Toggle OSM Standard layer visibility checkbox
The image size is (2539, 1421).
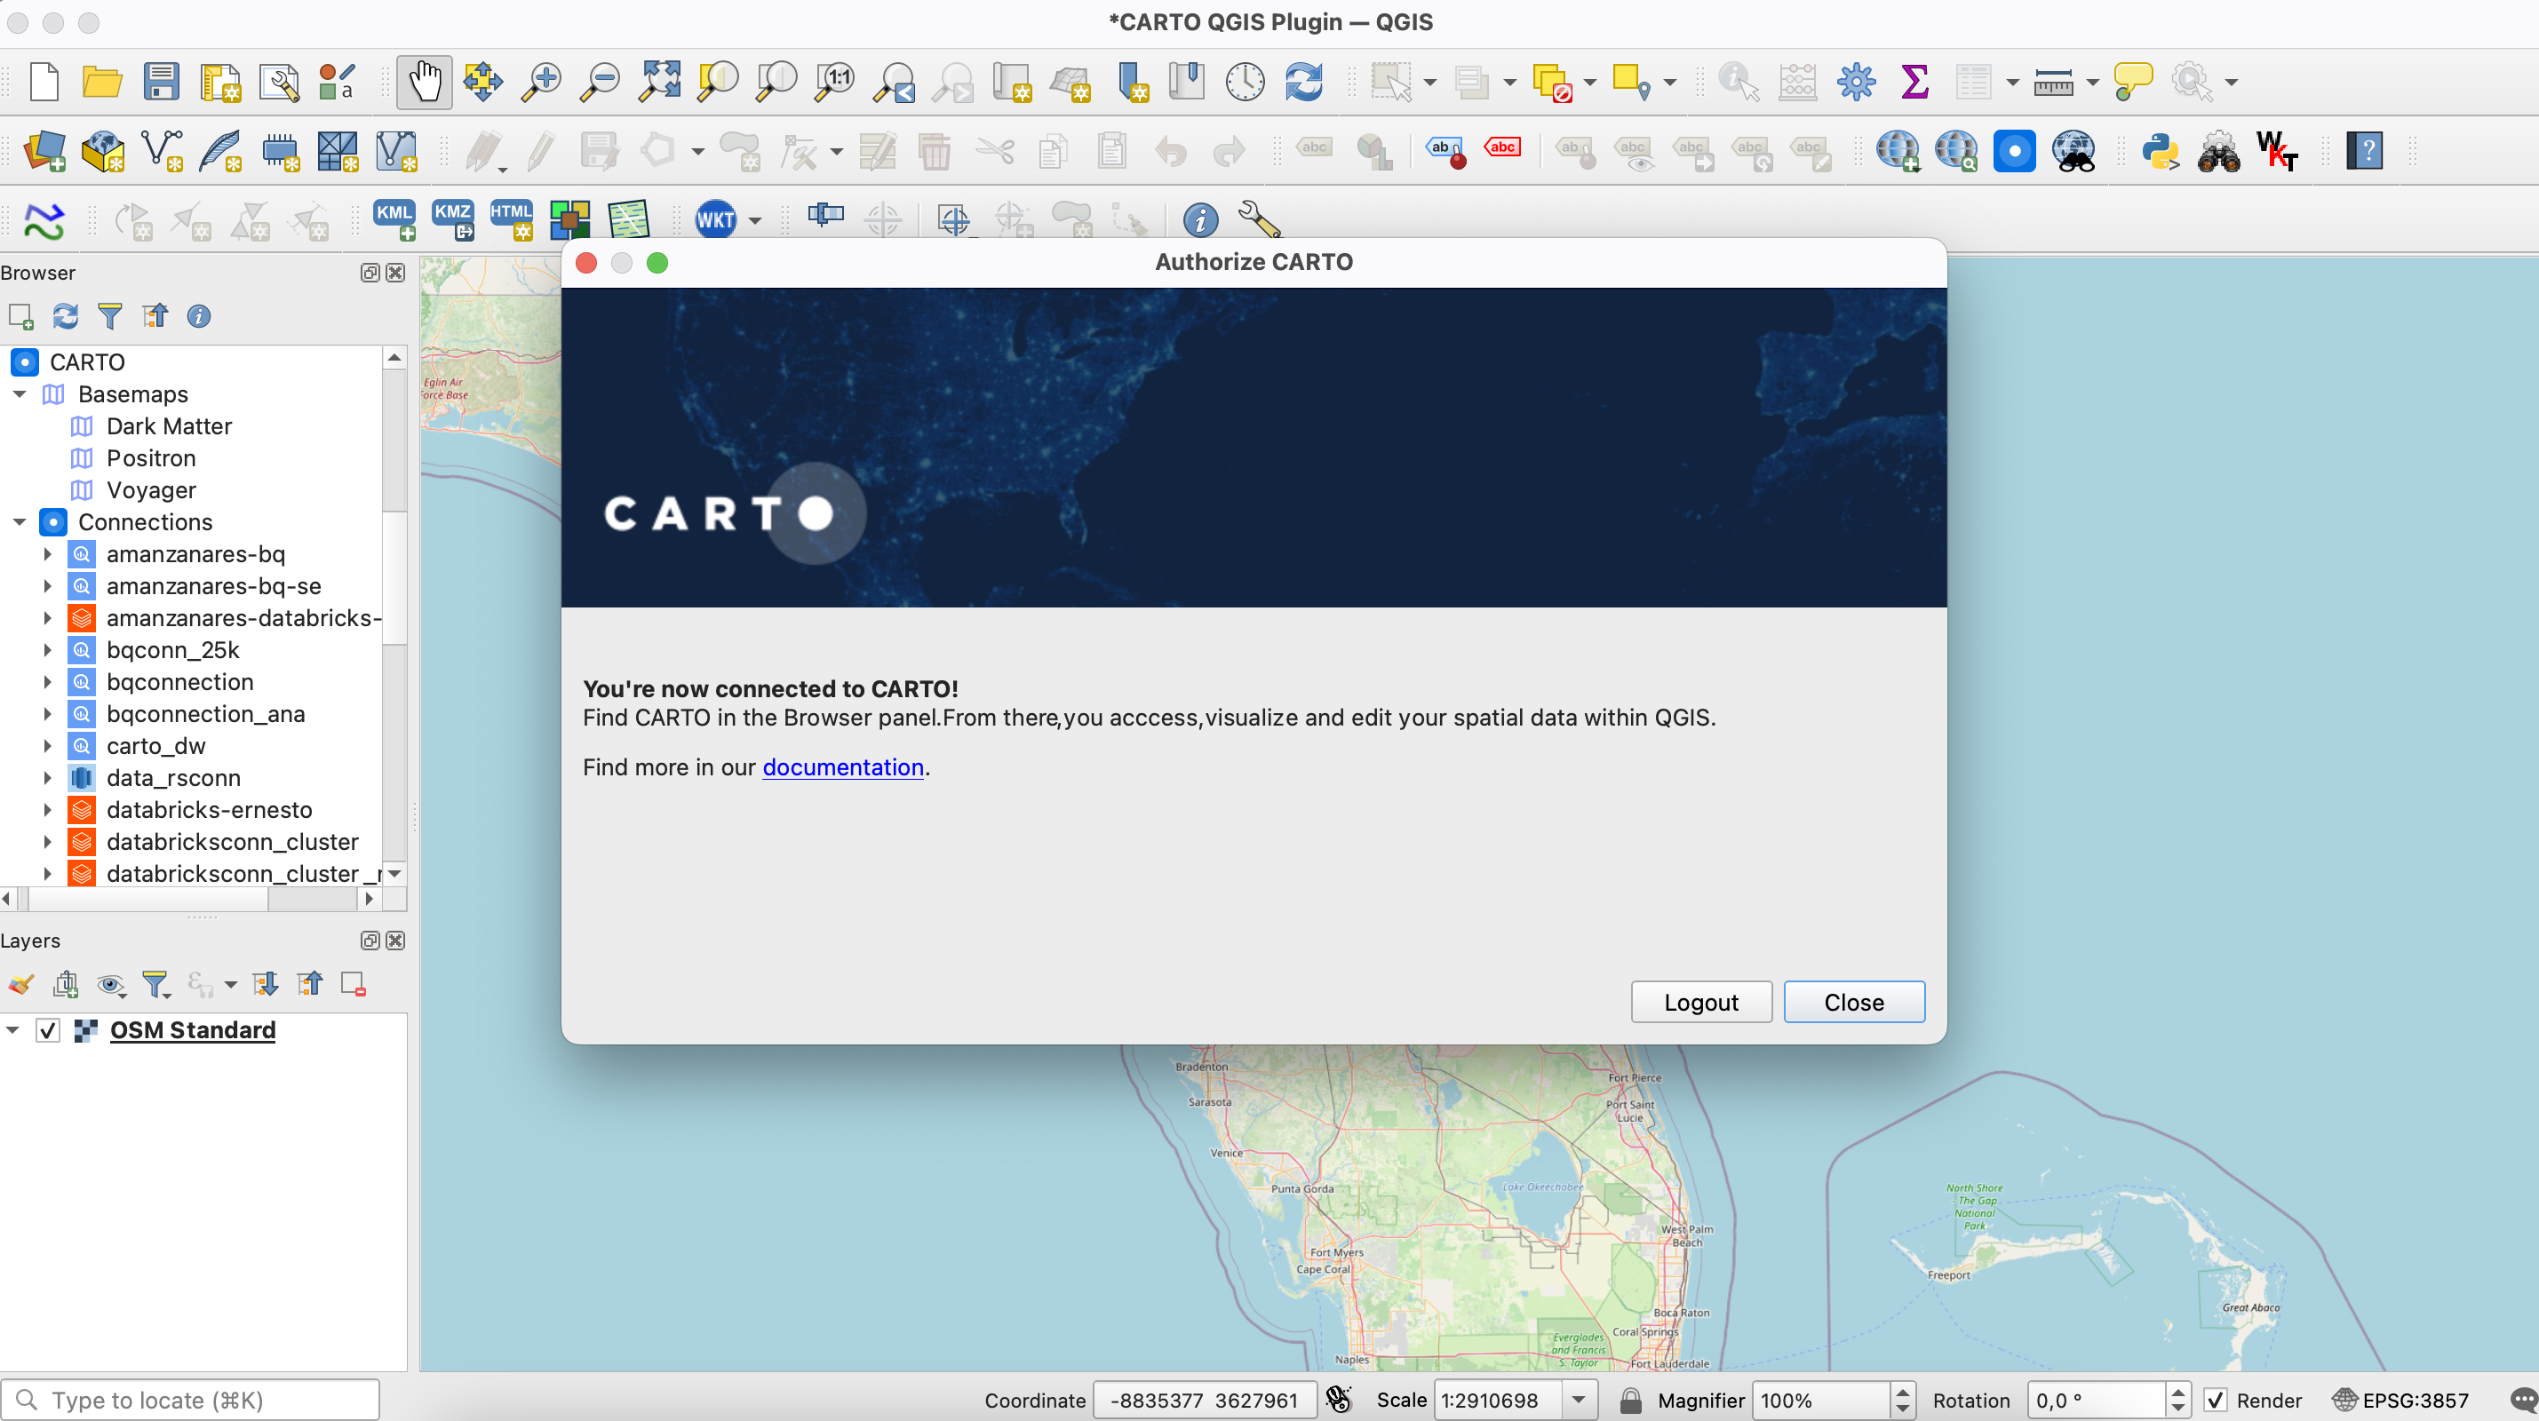coord(47,1031)
